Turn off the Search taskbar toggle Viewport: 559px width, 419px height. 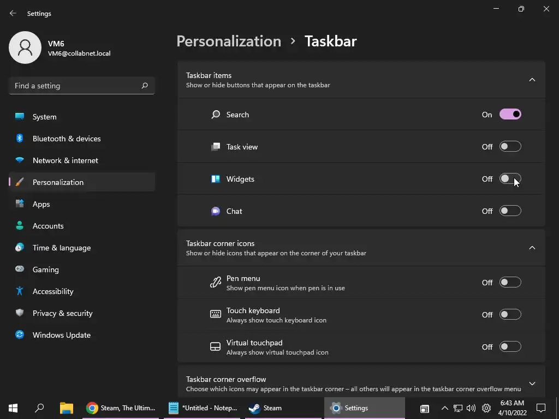pos(510,115)
